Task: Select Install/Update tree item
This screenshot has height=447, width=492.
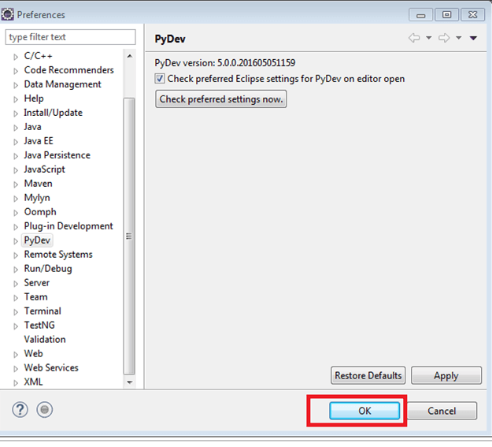Action: pyautogui.click(x=53, y=113)
